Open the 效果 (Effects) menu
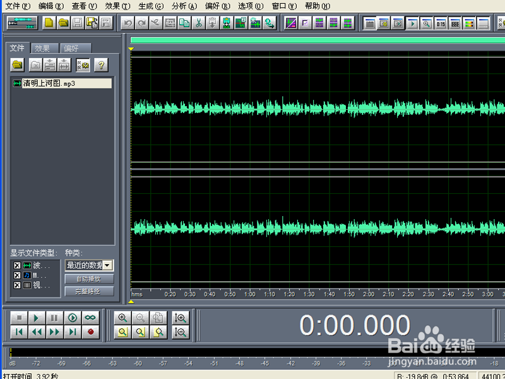The height and width of the screenshot is (379, 505). click(x=117, y=6)
